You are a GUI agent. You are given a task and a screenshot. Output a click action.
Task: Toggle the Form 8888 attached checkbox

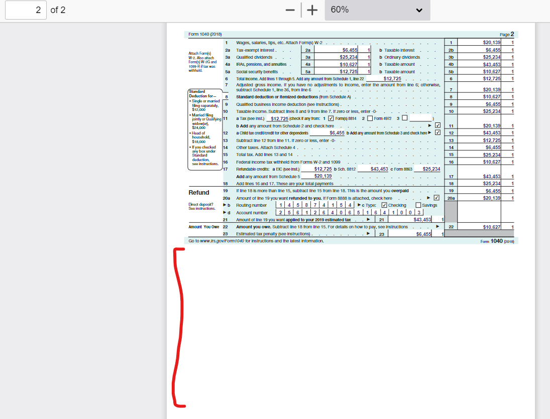click(x=436, y=198)
